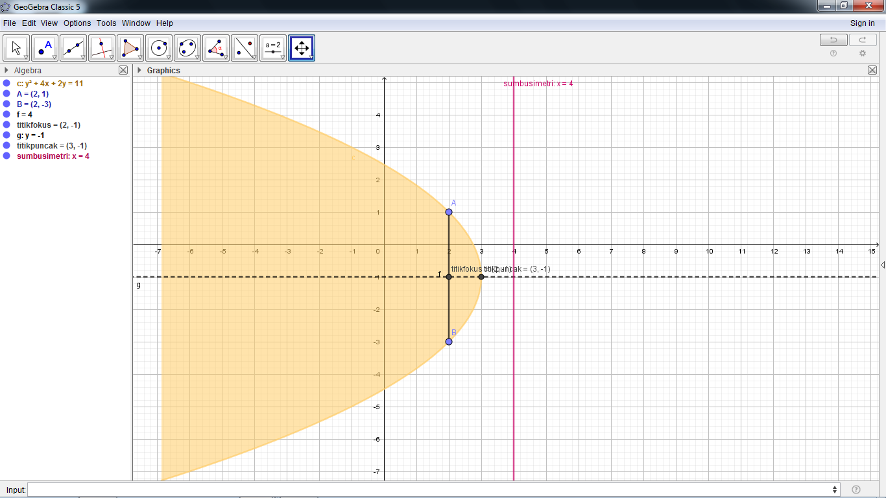Expand the Algebra panel disclosure triangle
This screenshot has height=498, width=886.
pyautogui.click(x=5, y=70)
